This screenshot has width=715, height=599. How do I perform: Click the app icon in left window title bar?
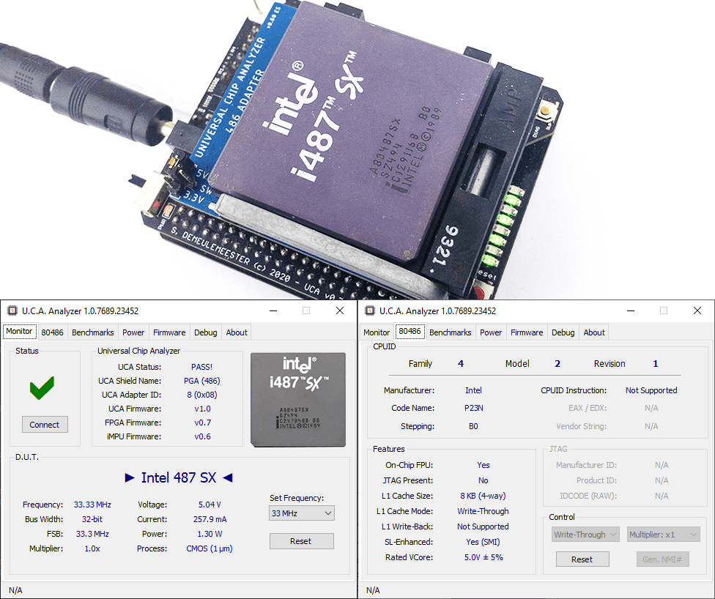(12, 311)
